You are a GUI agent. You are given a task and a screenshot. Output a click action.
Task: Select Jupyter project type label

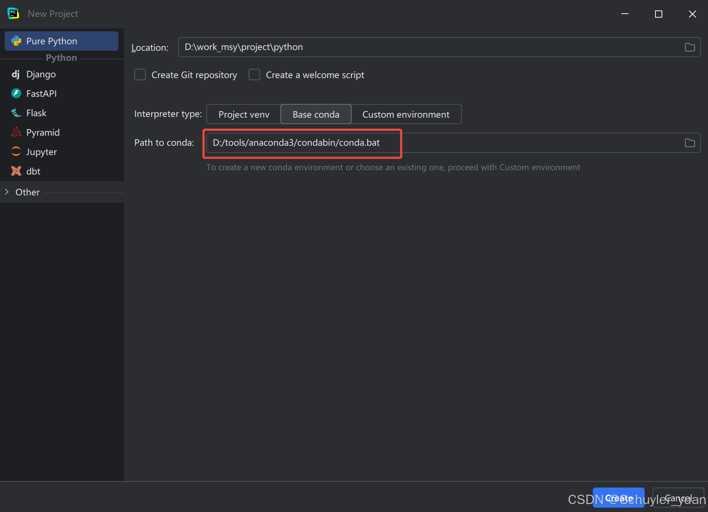41,152
